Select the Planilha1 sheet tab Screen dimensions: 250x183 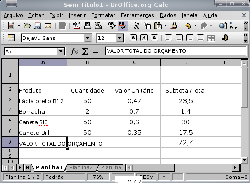[49, 167]
